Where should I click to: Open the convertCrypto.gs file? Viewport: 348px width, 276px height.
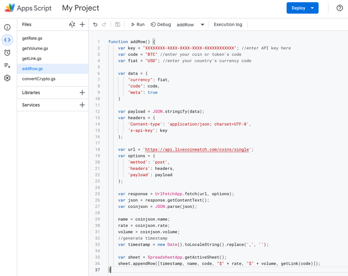(39, 79)
